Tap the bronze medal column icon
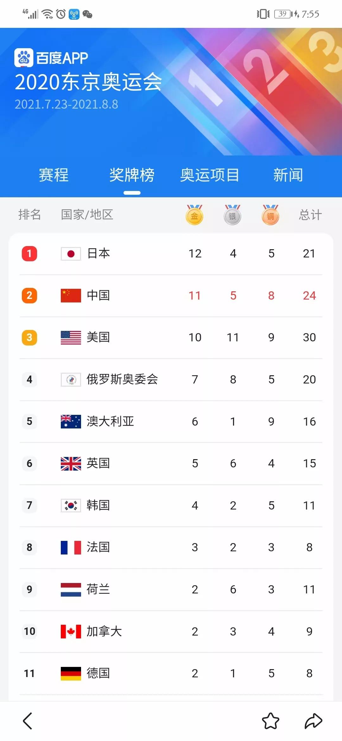 pos(271,215)
